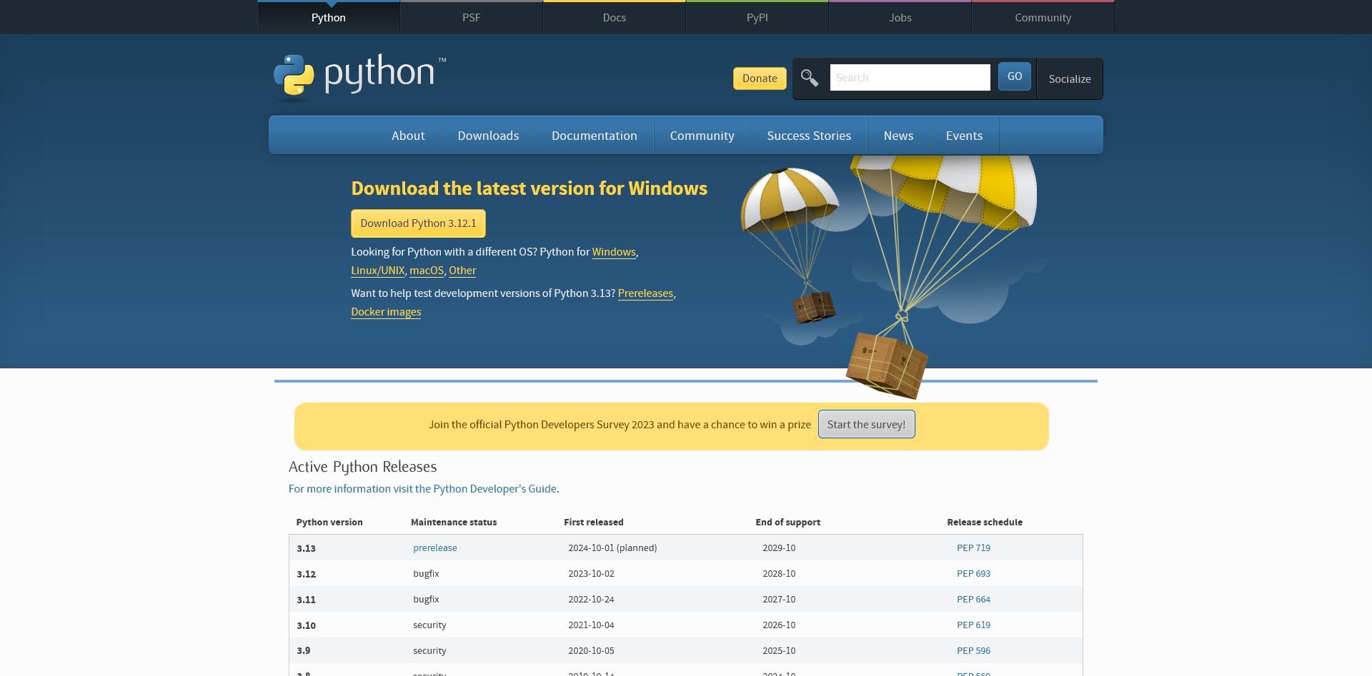Click the GO search button
The image size is (1372, 676).
(x=1015, y=76)
